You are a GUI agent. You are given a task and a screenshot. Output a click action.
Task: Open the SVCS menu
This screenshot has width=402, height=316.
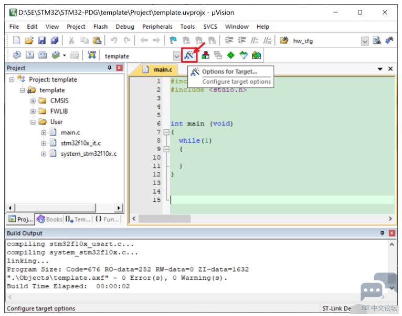coord(210,27)
